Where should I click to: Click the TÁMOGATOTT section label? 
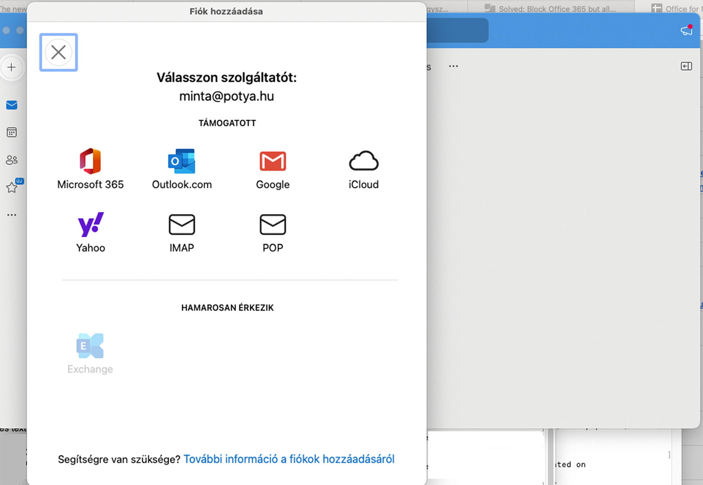227,123
